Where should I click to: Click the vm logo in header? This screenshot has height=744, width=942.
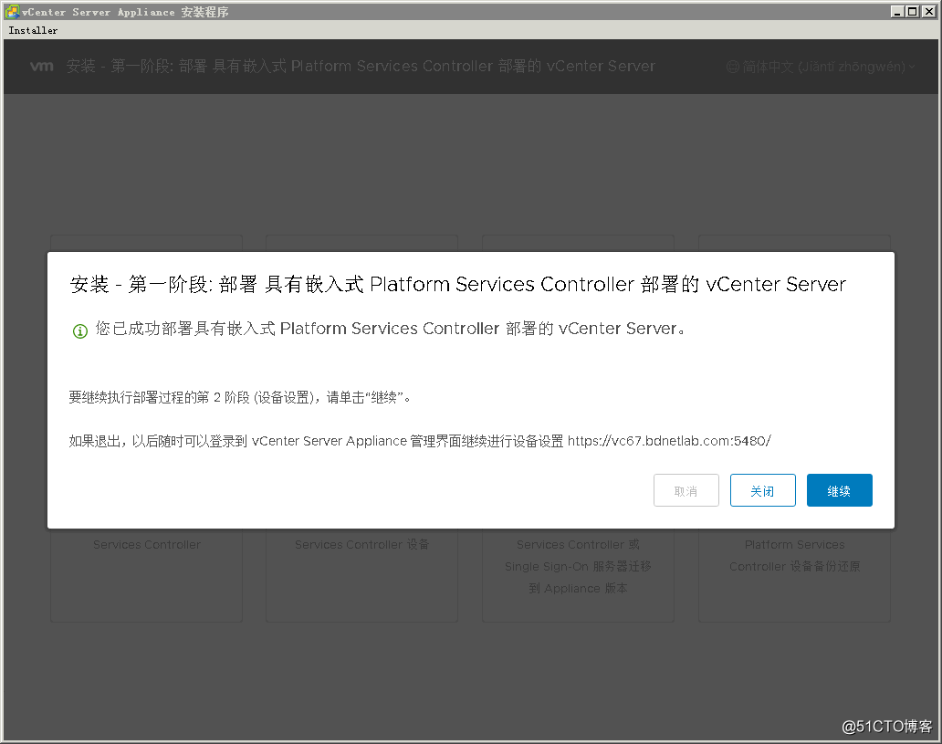(x=41, y=66)
